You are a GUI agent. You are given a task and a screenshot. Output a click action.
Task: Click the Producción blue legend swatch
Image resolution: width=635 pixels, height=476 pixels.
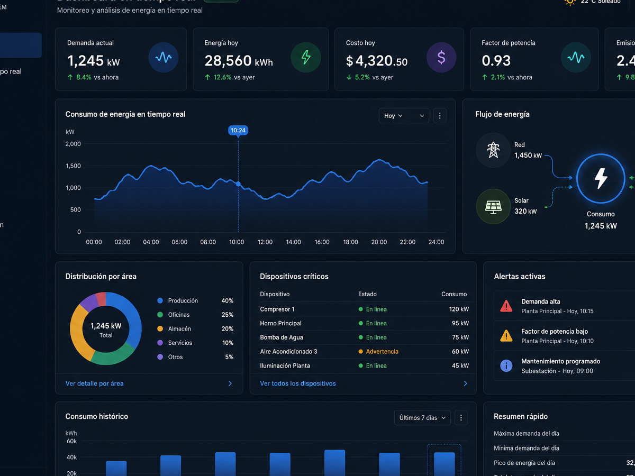pos(160,300)
